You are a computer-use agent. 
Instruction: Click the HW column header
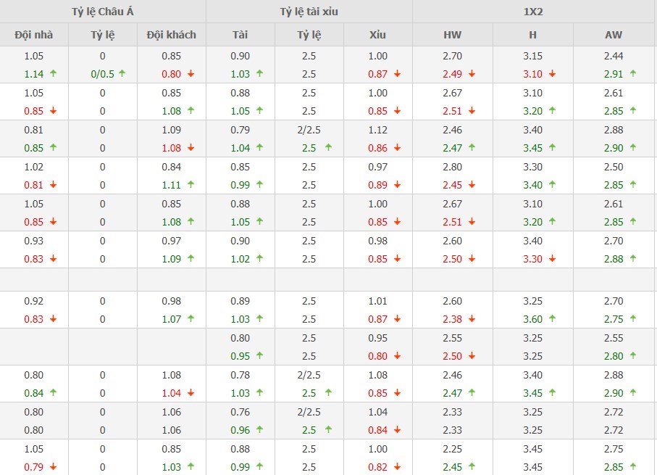coord(452,35)
